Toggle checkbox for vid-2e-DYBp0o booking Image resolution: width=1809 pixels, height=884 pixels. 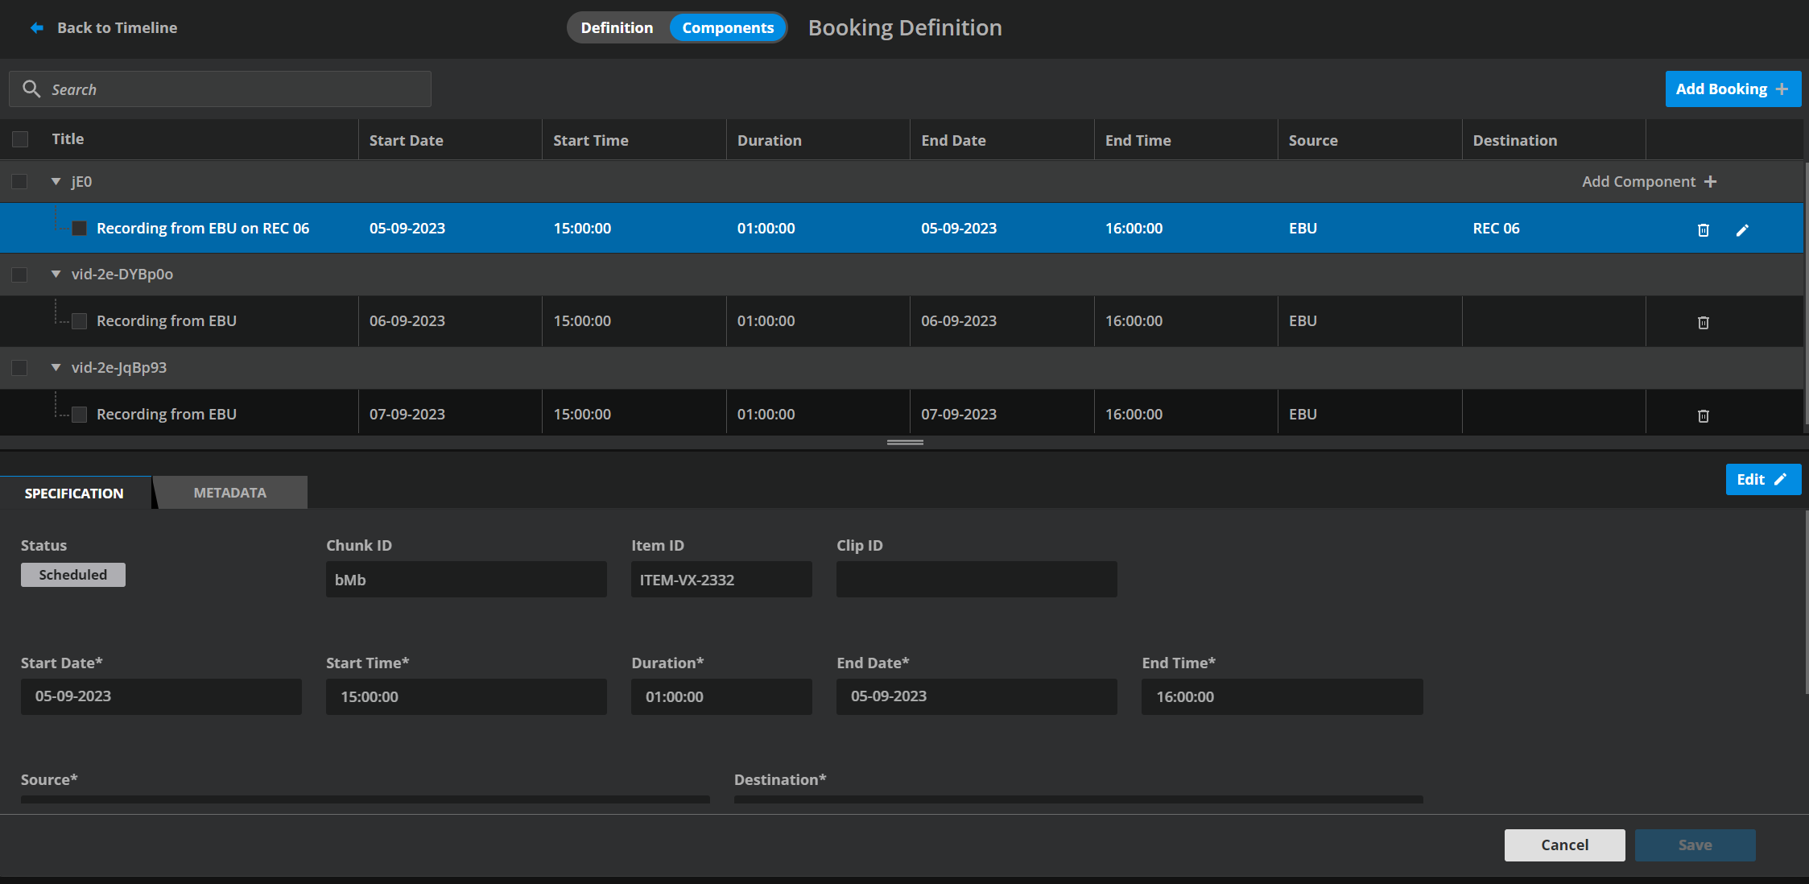[x=20, y=275]
